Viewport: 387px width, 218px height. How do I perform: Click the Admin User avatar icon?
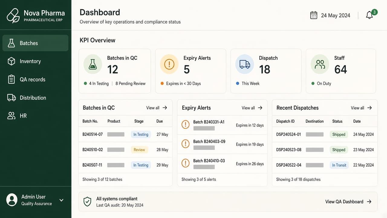12,200
